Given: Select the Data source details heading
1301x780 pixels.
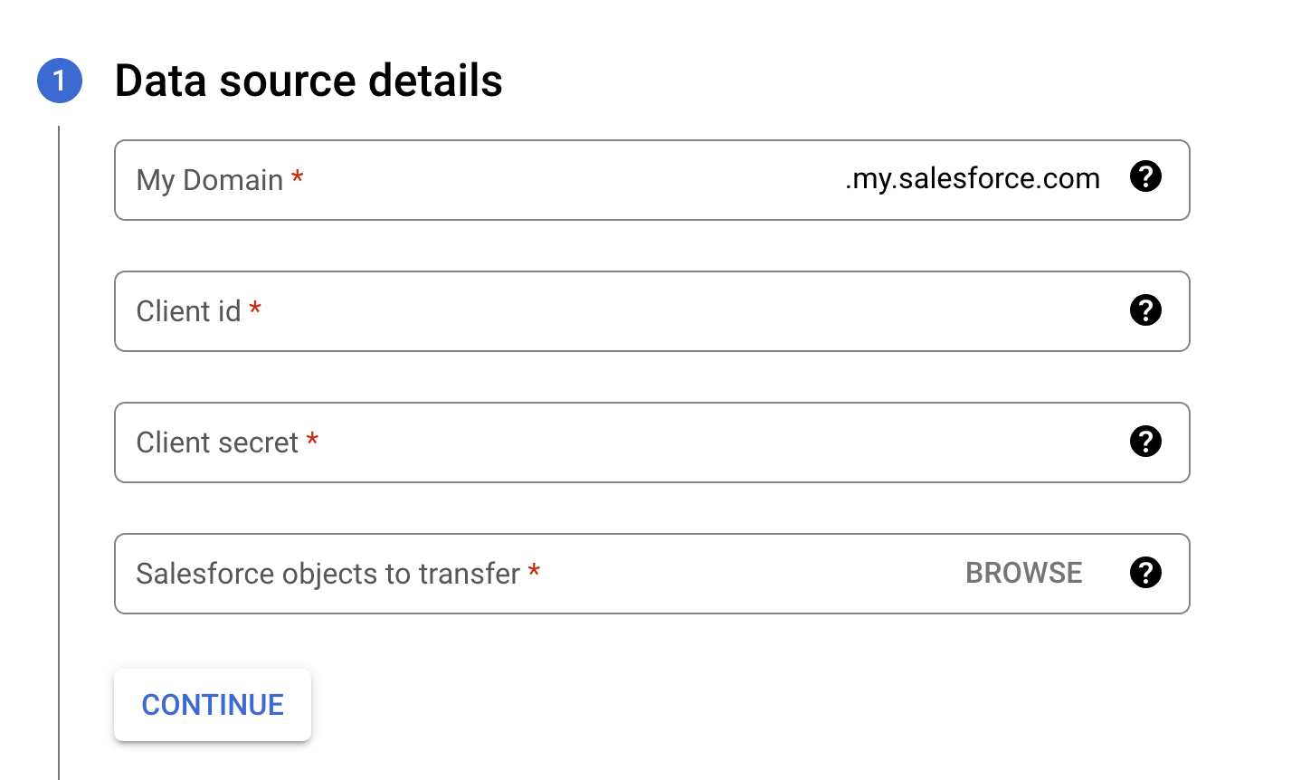Looking at the screenshot, I should [x=309, y=81].
